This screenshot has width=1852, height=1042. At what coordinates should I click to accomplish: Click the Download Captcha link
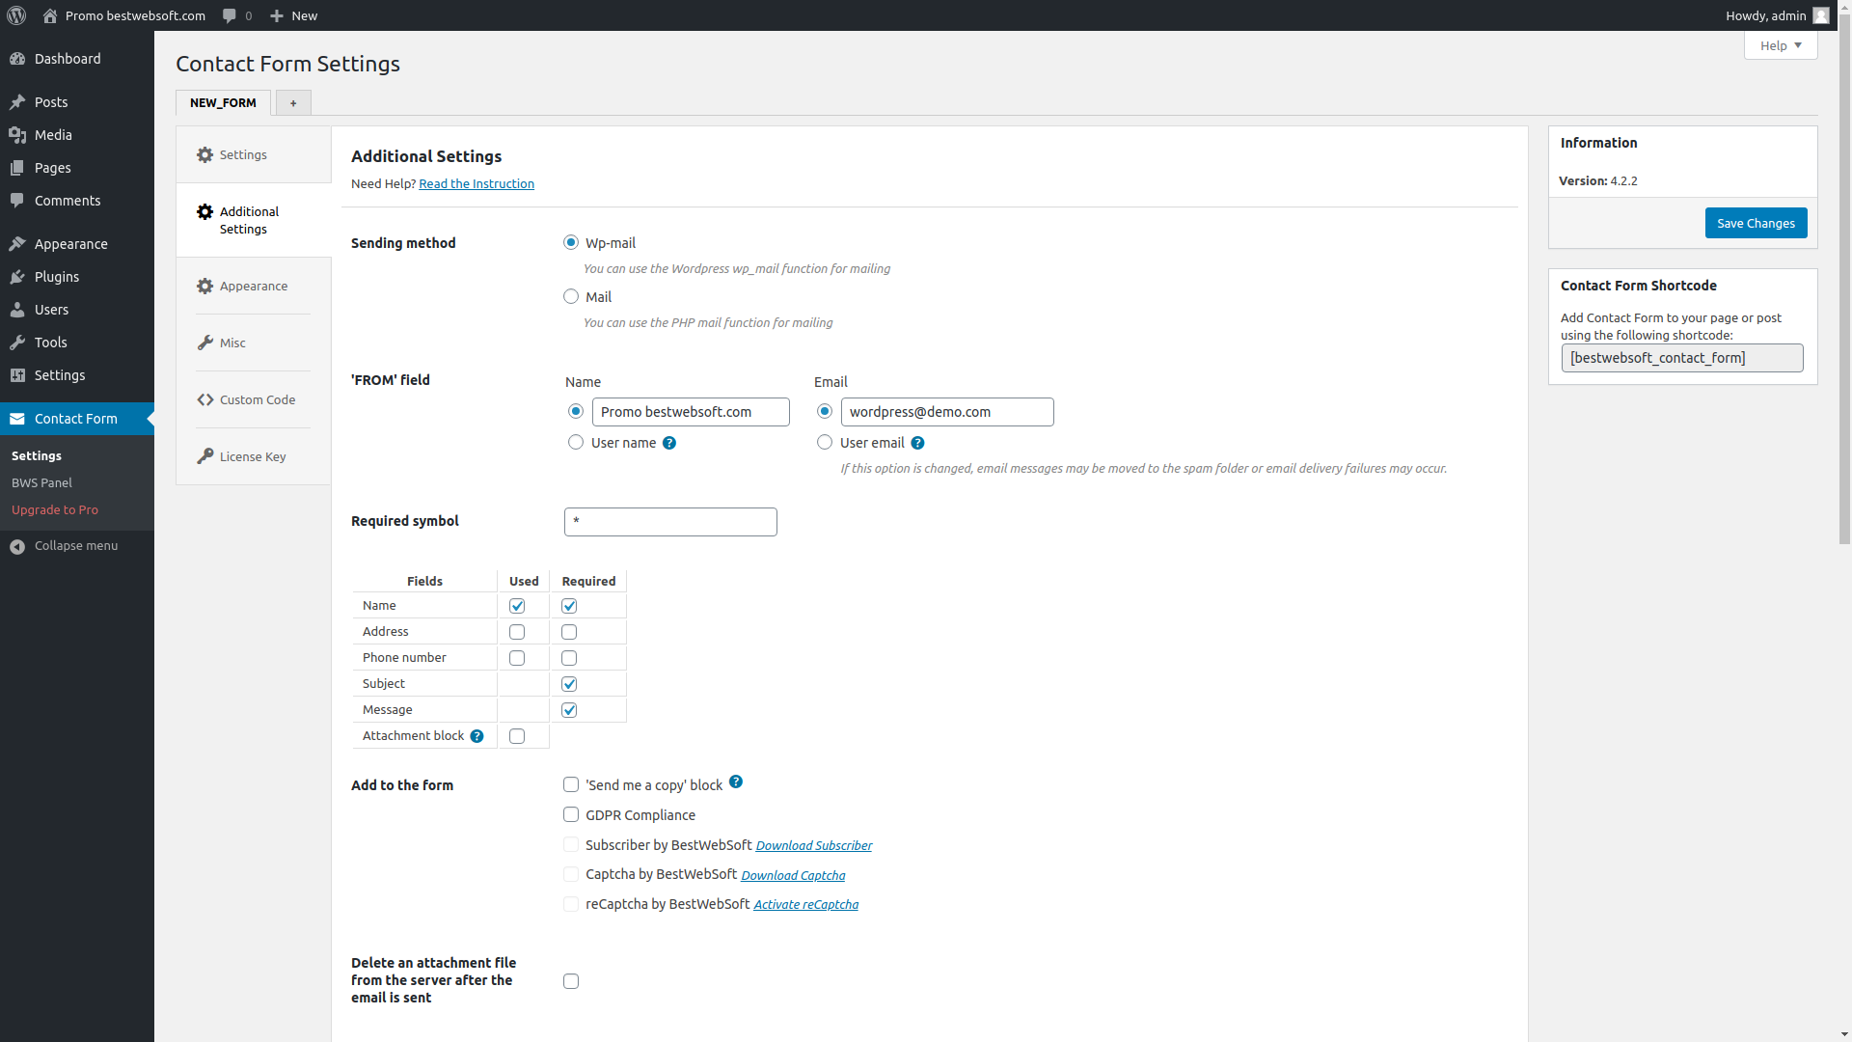794,874
